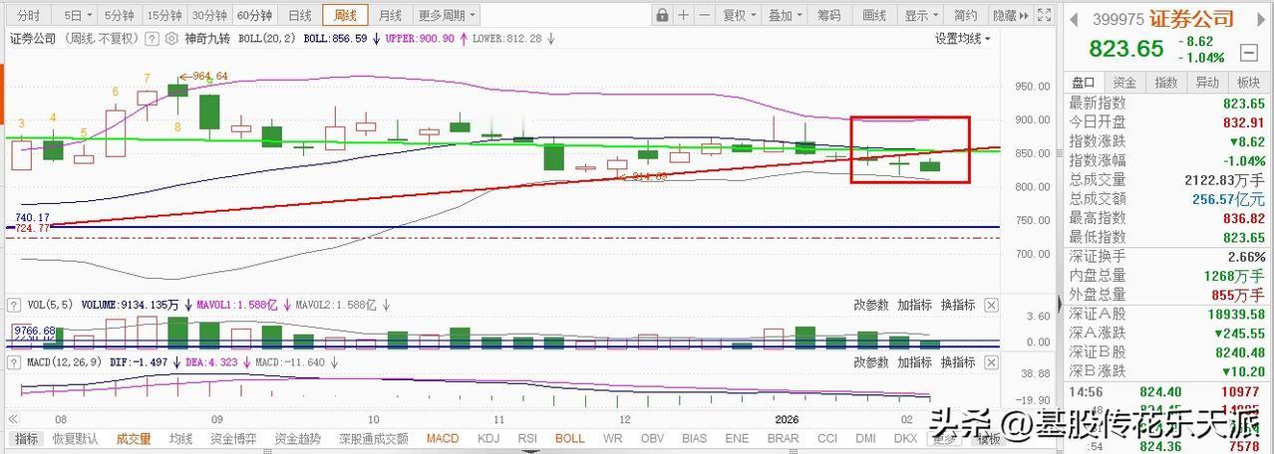
Task: Click 恢复默认 at bottom bar
Action: click(78, 439)
